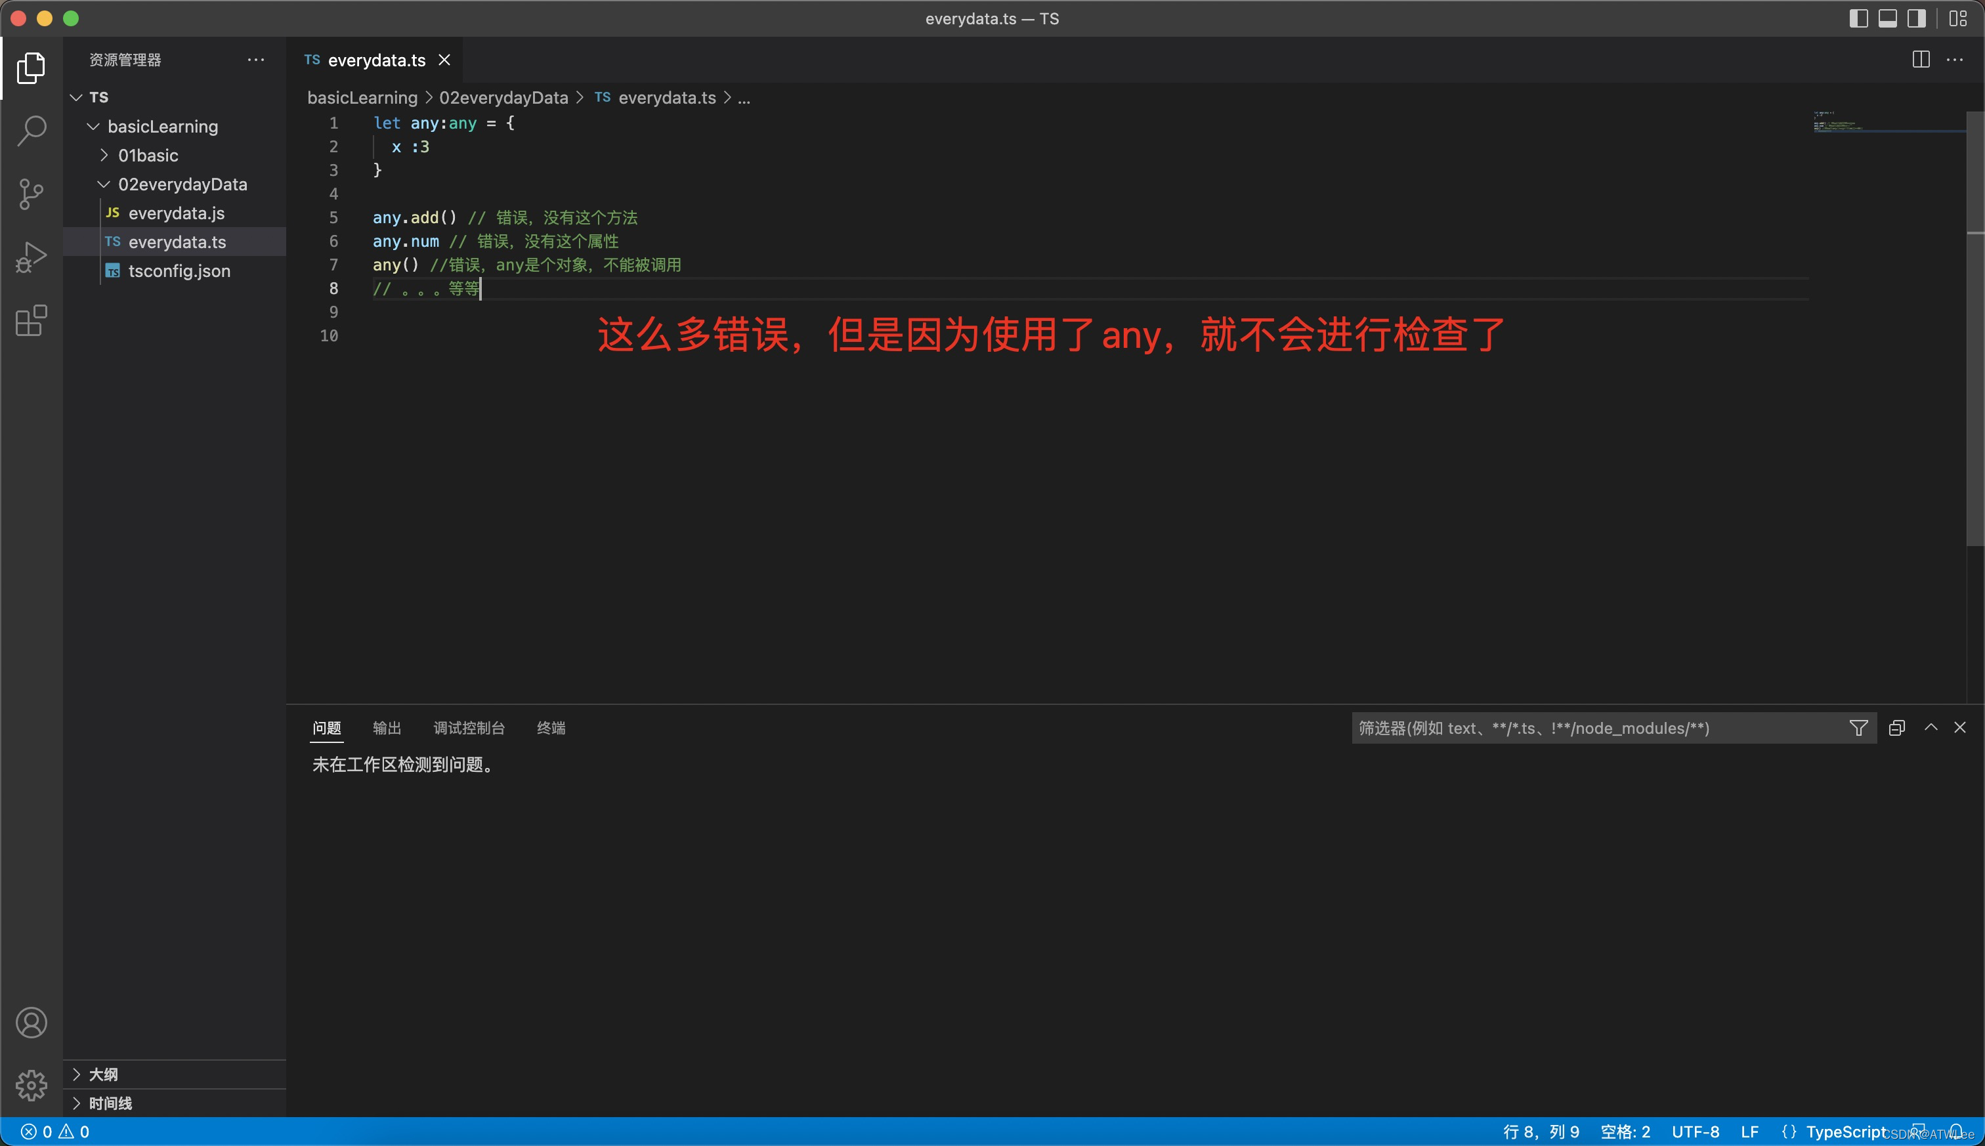The height and width of the screenshot is (1146, 1985).
Task: Click the 'x :3' property line
Action: coord(410,146)
